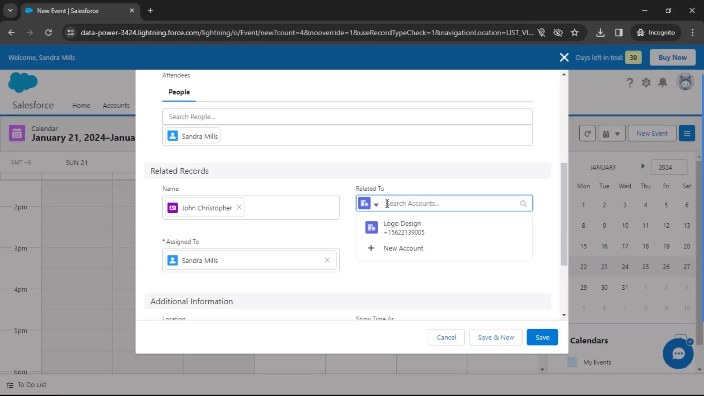Go to next month in mini calendar
The height and width of the screenshot is (396, 704).
[643, 166]
